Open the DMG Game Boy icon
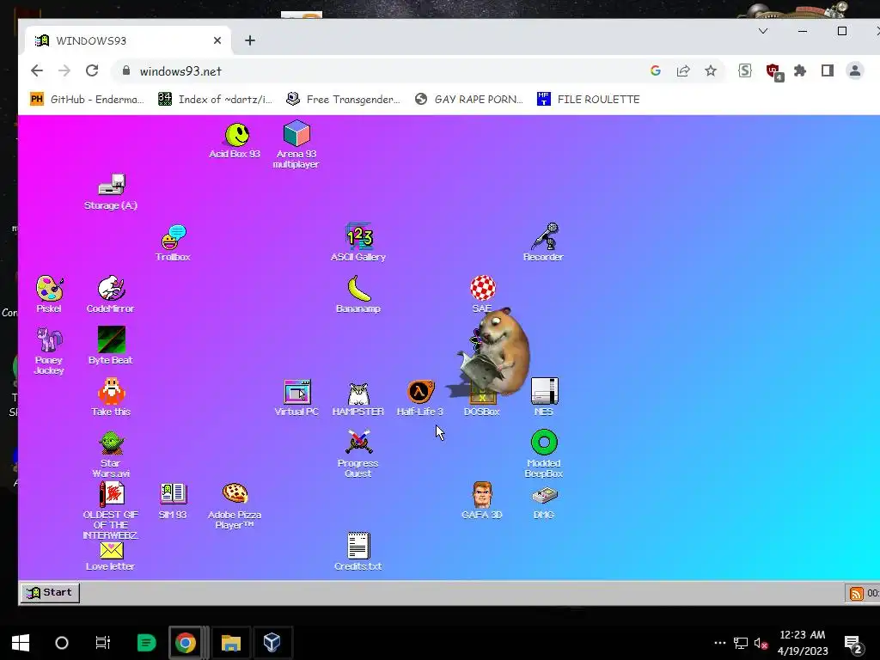 click(544, 503)
